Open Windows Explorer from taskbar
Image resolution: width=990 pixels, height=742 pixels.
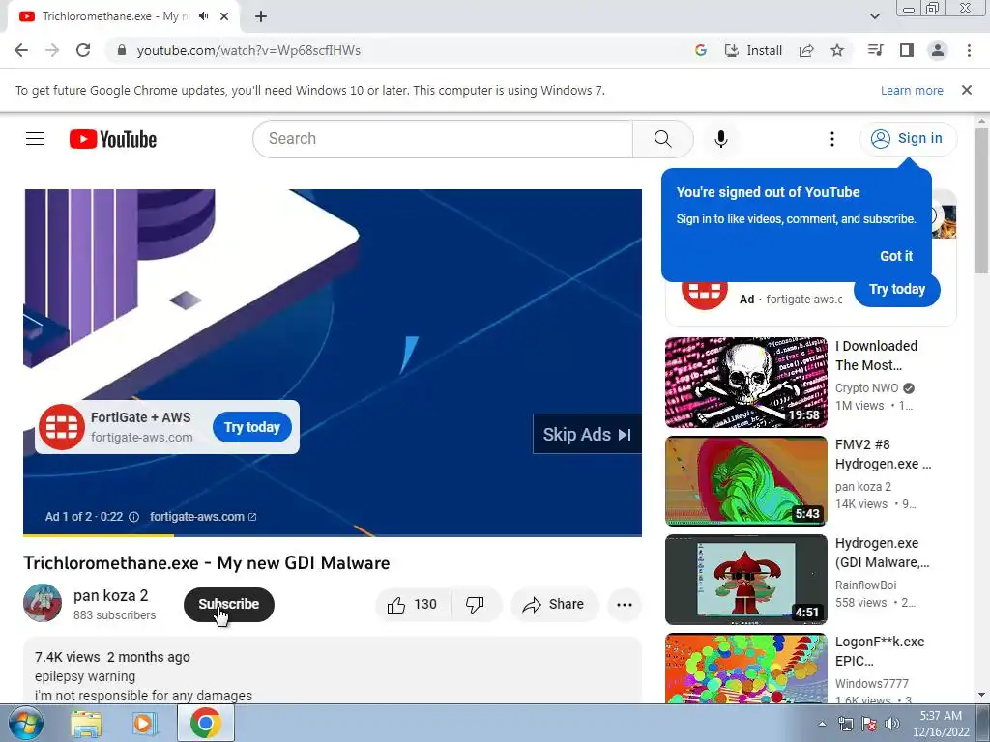[x=86, y=724]
